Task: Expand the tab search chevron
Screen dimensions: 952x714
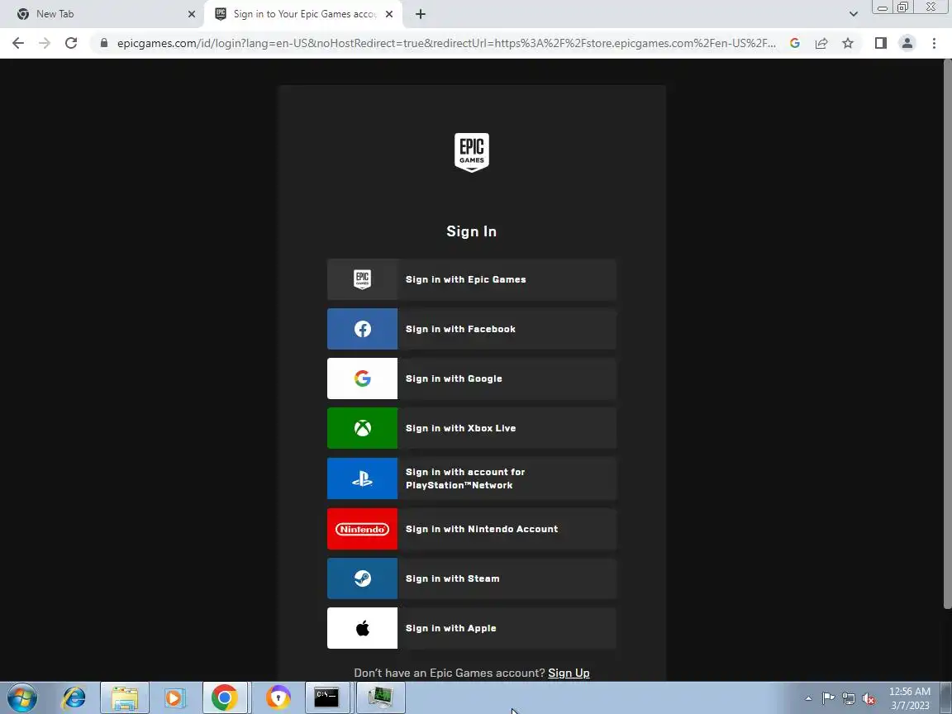Action: tap(853, 14)
